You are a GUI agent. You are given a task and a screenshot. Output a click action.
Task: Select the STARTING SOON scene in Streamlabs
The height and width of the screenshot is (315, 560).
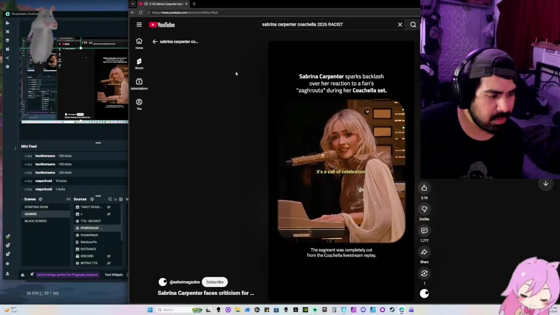coord(45,207)
